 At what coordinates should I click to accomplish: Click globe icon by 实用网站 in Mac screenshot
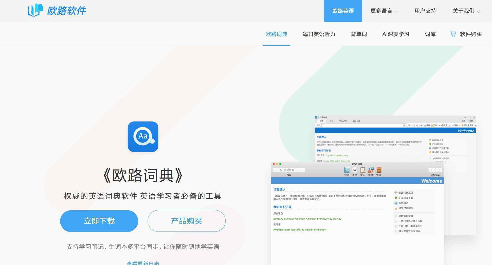(x=396, y=203)
